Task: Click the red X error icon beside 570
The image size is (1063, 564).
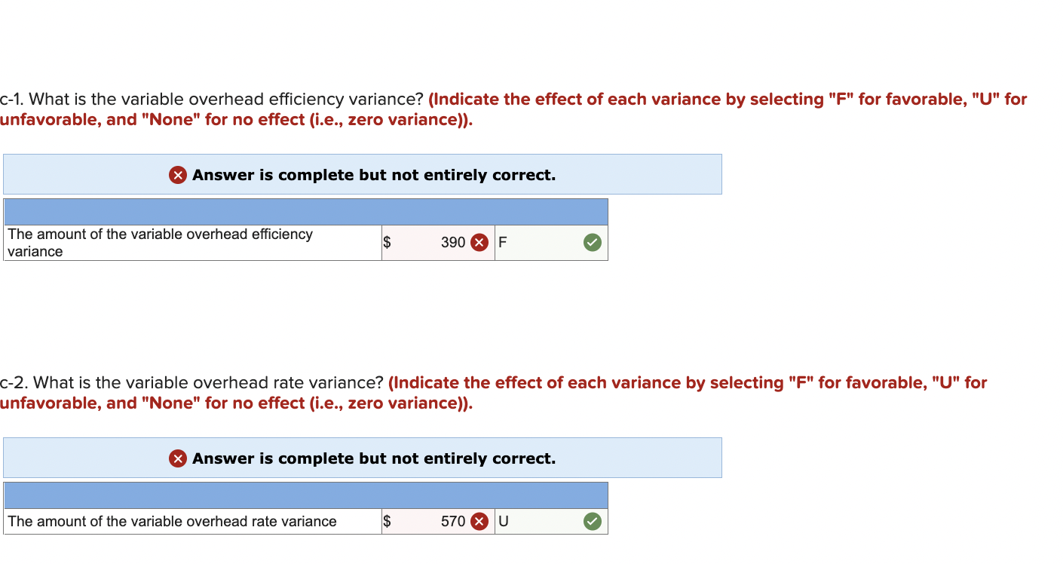Action: 478,521
